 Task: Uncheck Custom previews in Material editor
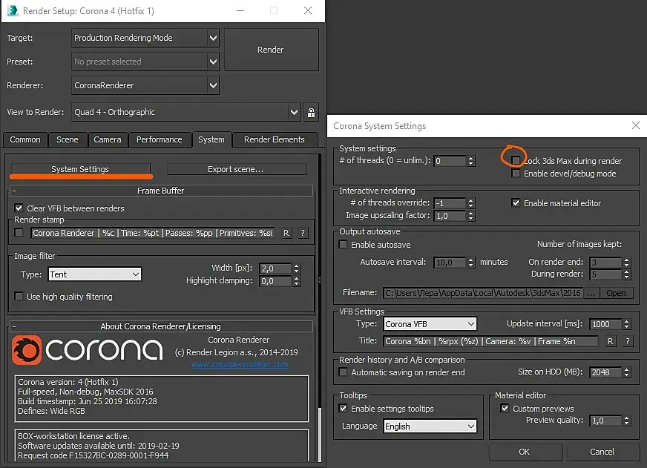click(x=505, y=408)
